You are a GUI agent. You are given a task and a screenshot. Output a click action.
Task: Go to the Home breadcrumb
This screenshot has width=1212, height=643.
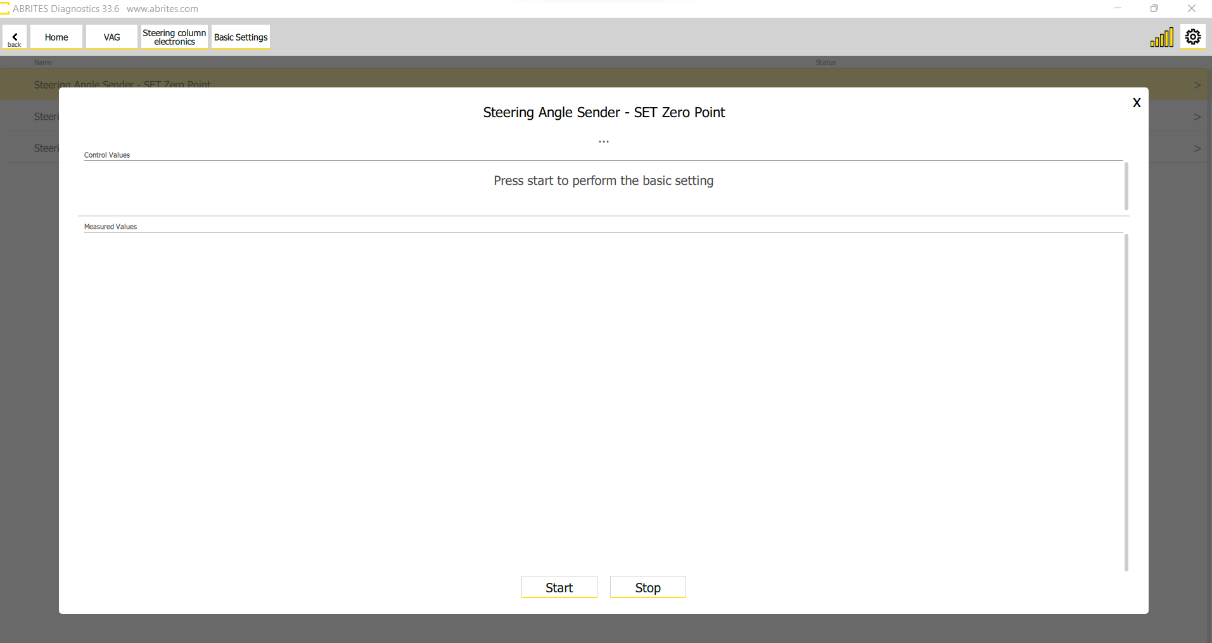click(x=56, y=37)
